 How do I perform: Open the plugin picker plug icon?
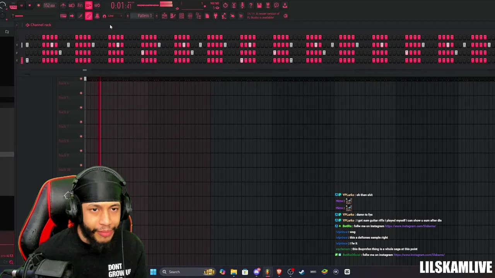(215, 16)
